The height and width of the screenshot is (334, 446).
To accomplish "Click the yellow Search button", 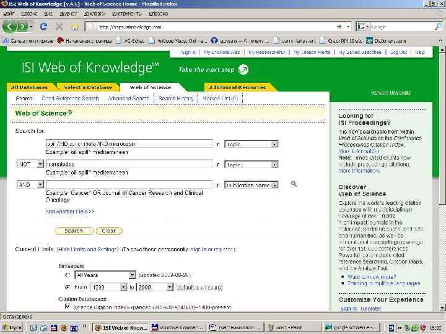I will tap(74, 231).
